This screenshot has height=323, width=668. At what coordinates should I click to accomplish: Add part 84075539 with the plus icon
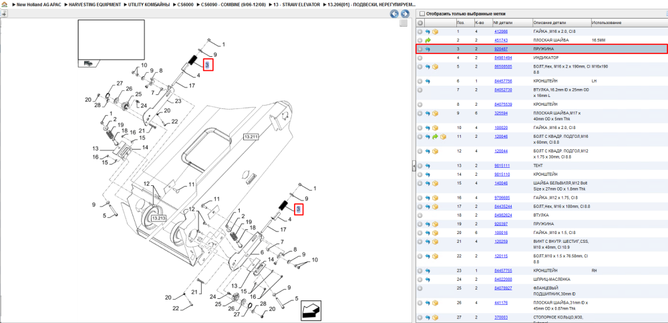(x=420, y=104)
